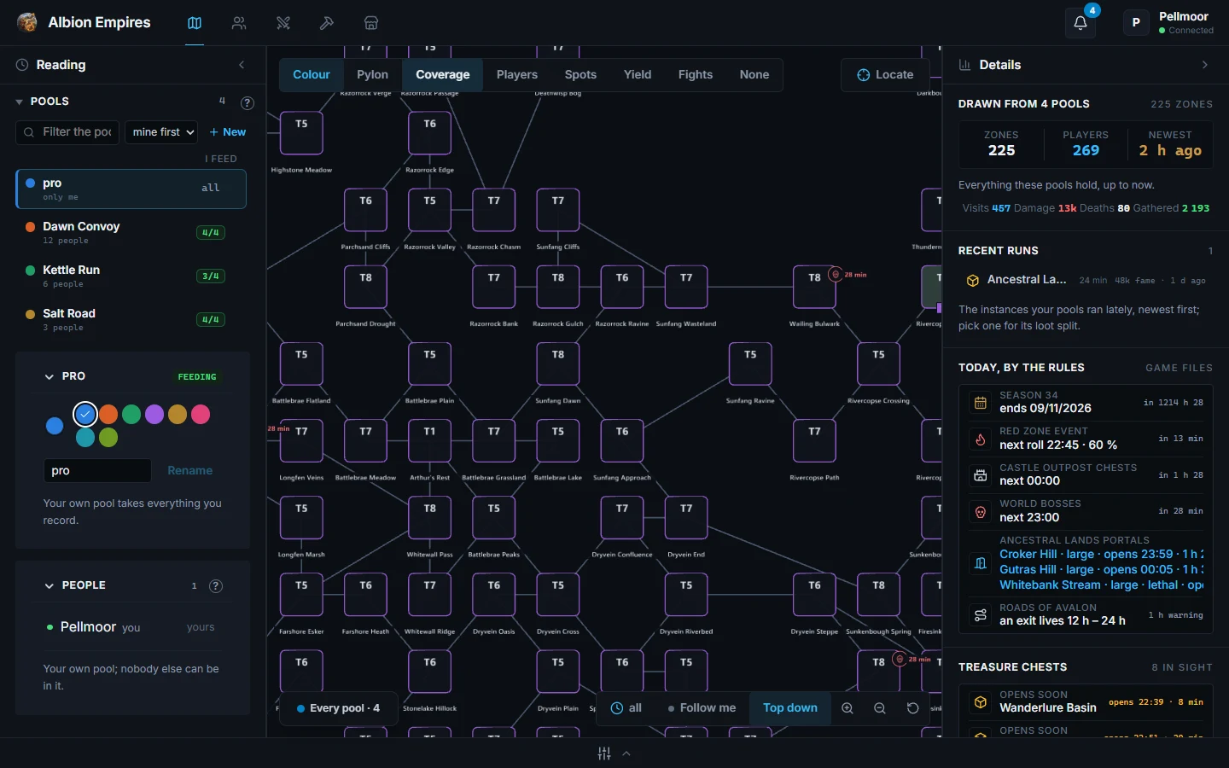The width and height of the screenshot is (1229, 768).
Task: Click the Albion Empires logo
Action: [x=27, y=22]
